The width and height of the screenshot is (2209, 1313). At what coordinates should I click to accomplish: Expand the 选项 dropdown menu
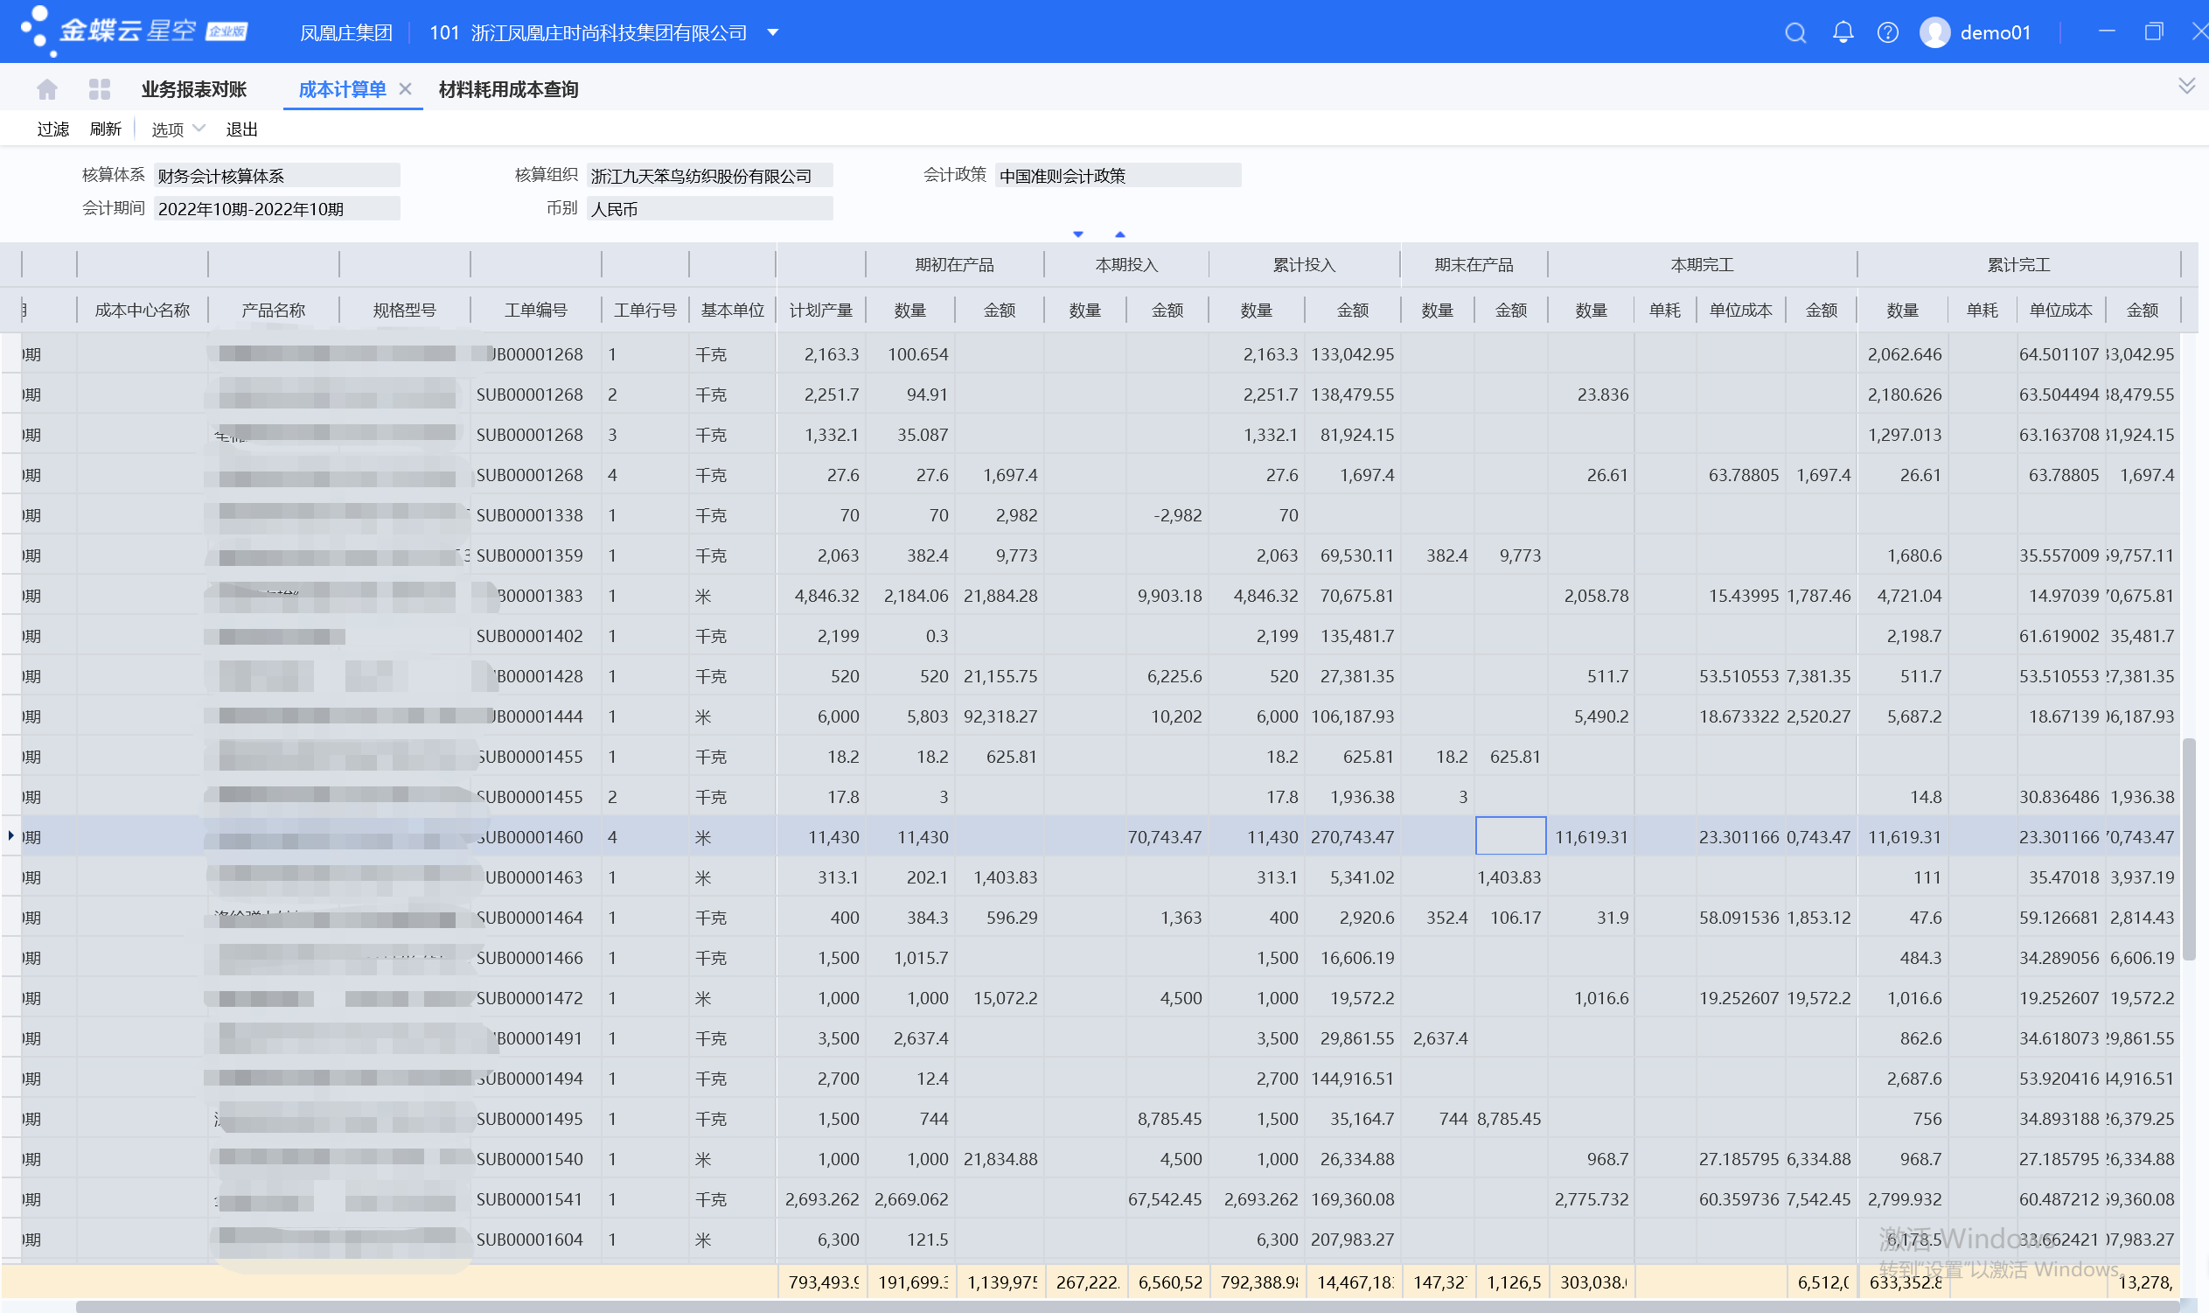[178, 129]
